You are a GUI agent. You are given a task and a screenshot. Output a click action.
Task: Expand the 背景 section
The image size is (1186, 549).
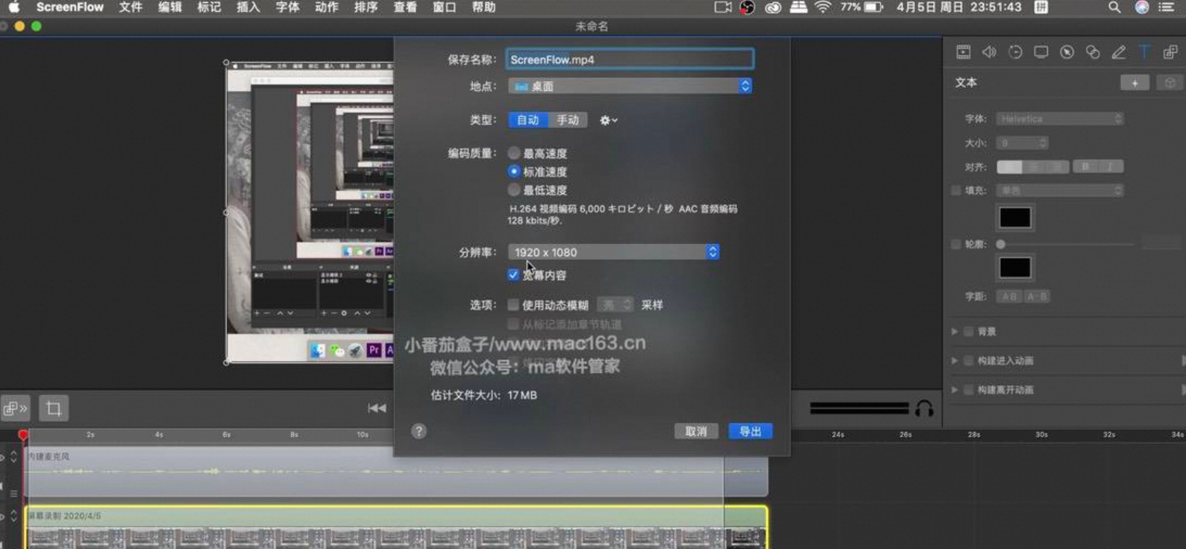(x=955, y=331)
